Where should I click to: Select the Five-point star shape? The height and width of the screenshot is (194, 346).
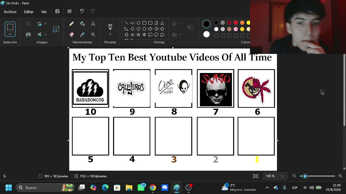coord(138,35)
